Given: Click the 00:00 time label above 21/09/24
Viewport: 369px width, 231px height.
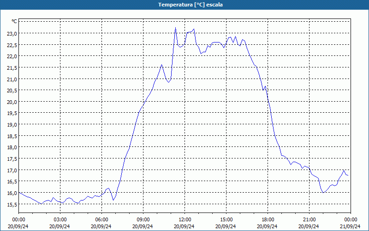Looking at the screenshot, I should pyautogui.click(x=351, y=220).
